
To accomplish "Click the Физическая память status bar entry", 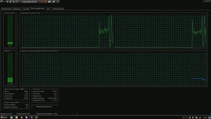I will (47, 114).
